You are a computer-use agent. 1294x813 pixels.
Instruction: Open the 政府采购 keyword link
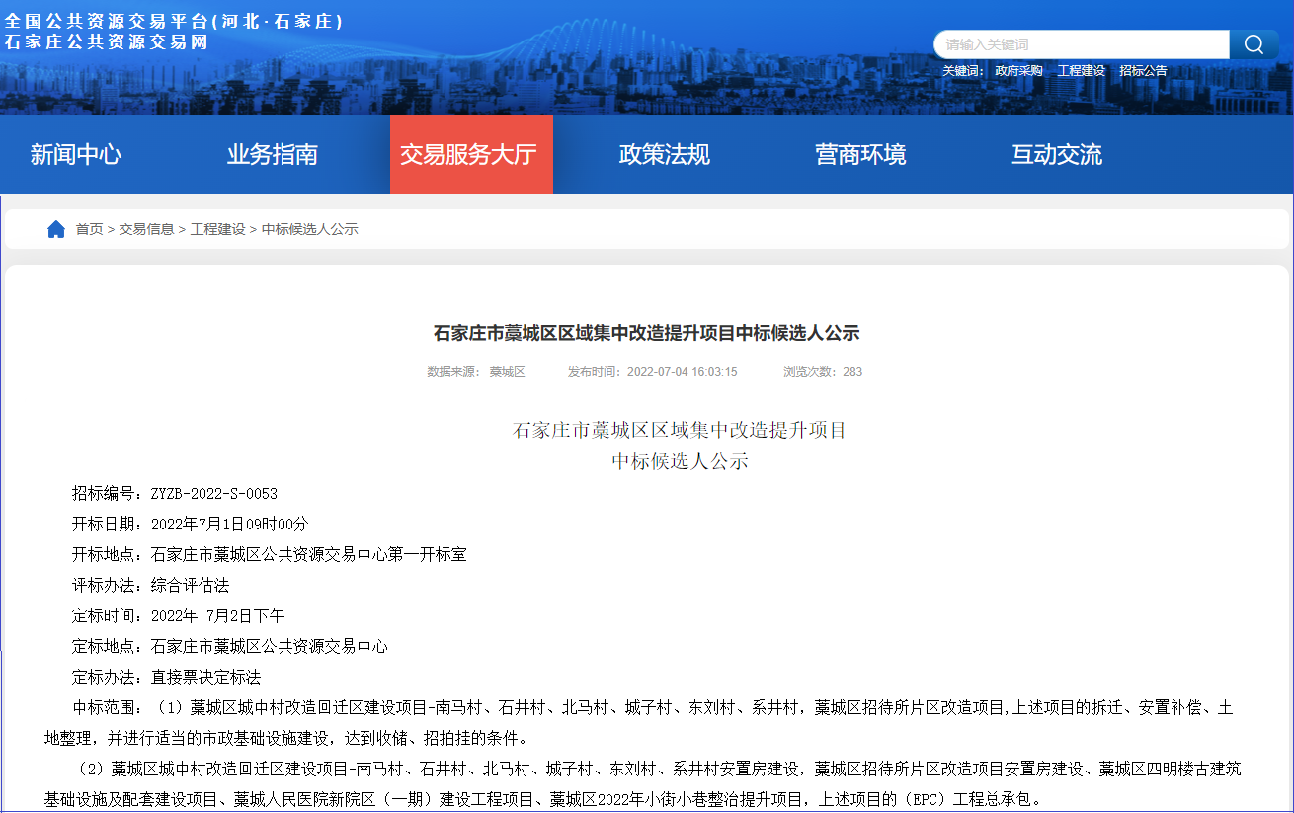1018,71
